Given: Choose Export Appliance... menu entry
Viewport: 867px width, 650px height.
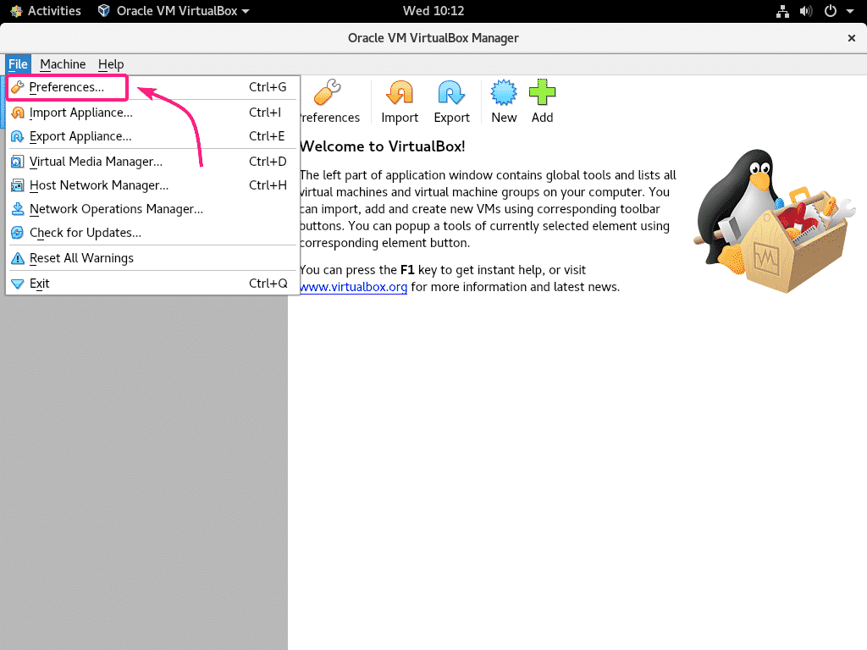Looking at the screenshot, I should 80,136.
